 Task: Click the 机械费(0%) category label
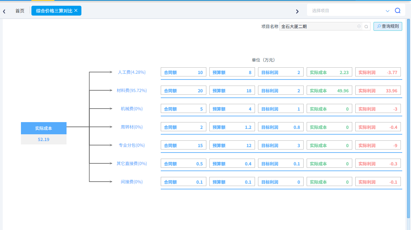point(132,109)
